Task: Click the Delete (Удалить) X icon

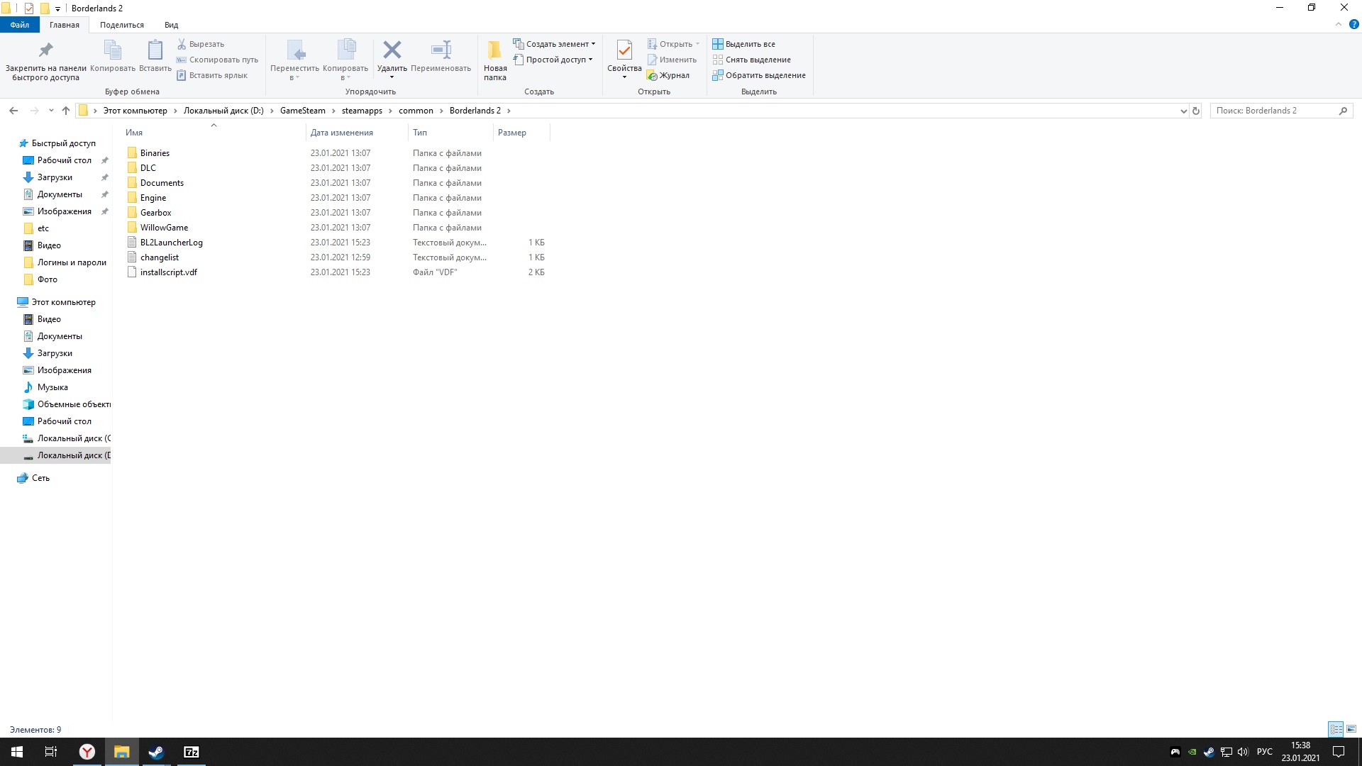Action: coord(392,50)
